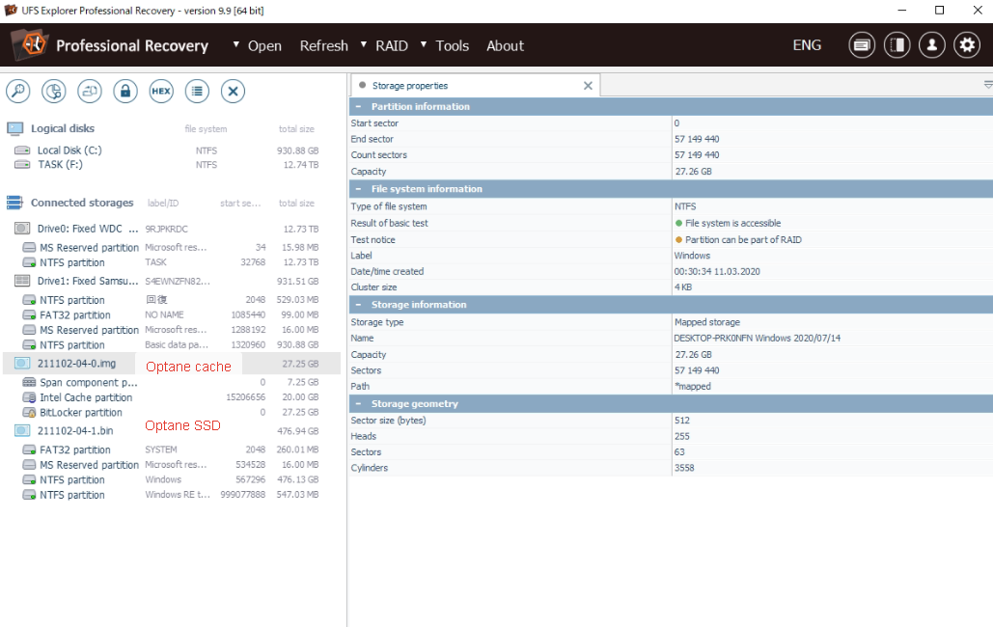Collapse the File system information section
993x627 pixels.
click(358, 189)
